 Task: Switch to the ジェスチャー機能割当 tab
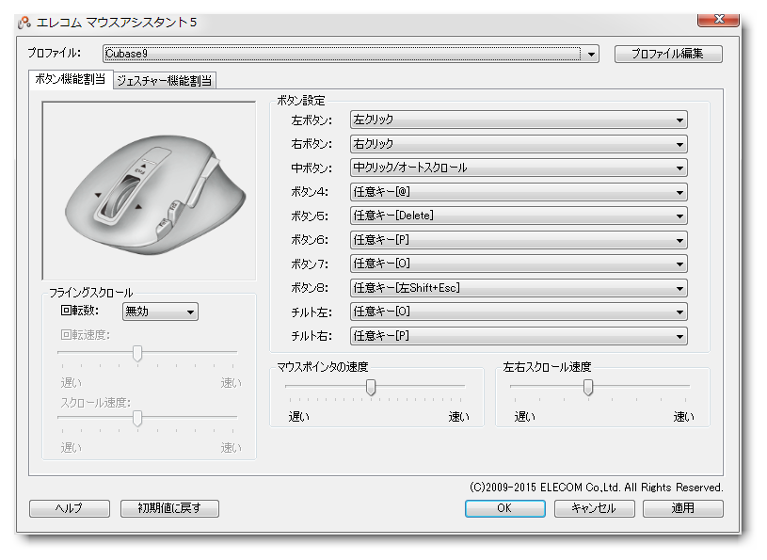(165, 81)
